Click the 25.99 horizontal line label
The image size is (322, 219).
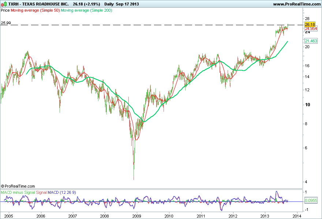pos(6,23)
